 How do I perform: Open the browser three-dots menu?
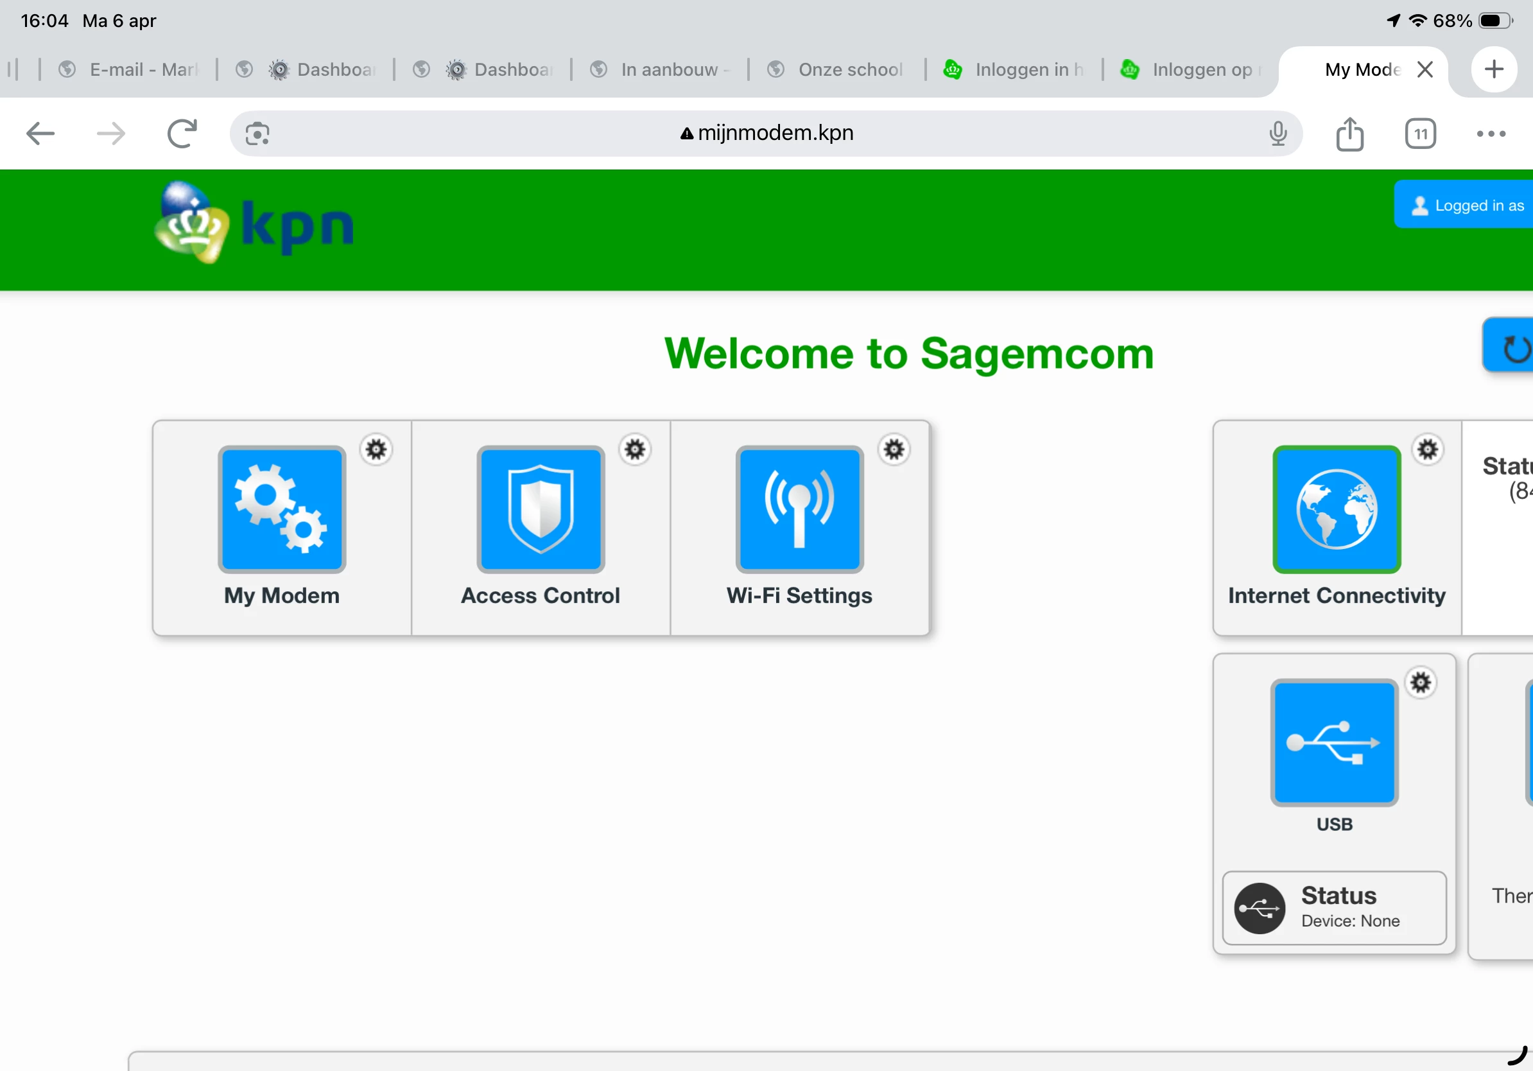(x=1491, y=134)
